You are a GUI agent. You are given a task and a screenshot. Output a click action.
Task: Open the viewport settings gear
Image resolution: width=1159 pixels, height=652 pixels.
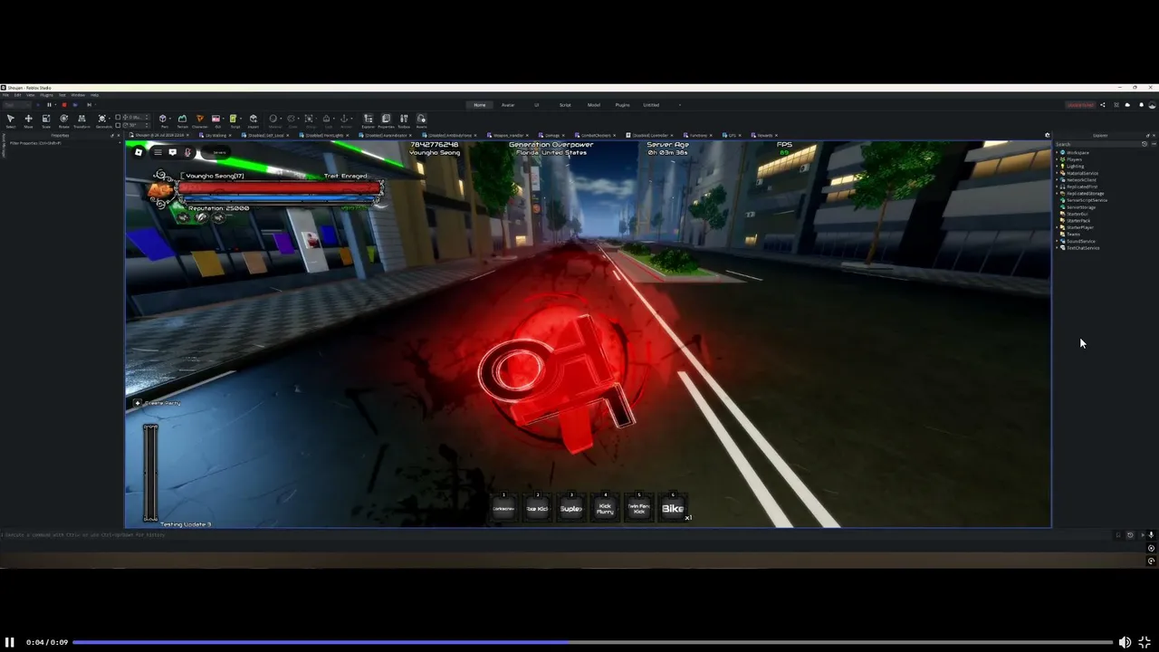pyautogui.click(x=1048, y=135)
